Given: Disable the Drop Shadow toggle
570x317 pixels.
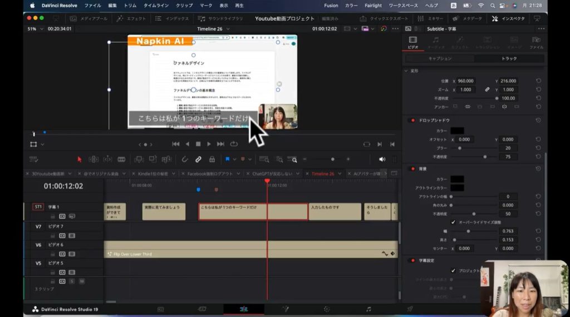Looking at the screenshot, I should tap(412, 120).
